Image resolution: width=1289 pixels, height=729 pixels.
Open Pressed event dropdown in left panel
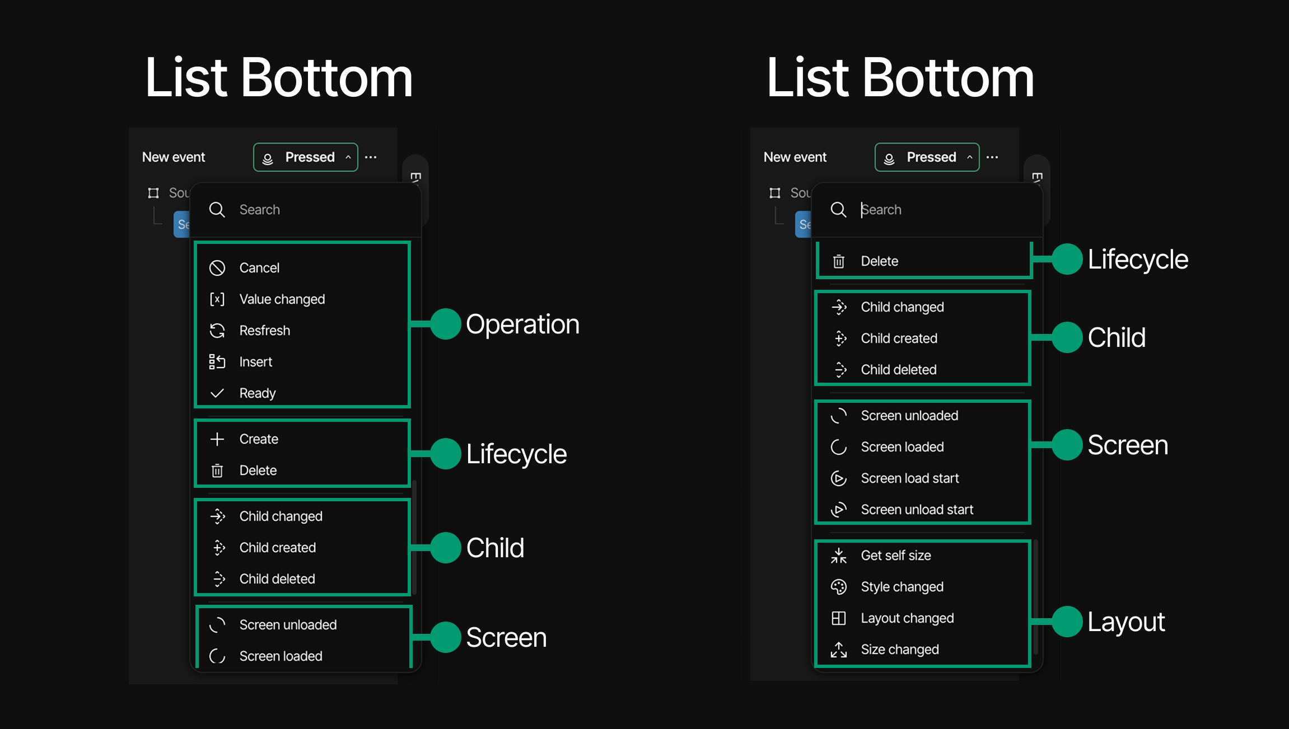306,157
